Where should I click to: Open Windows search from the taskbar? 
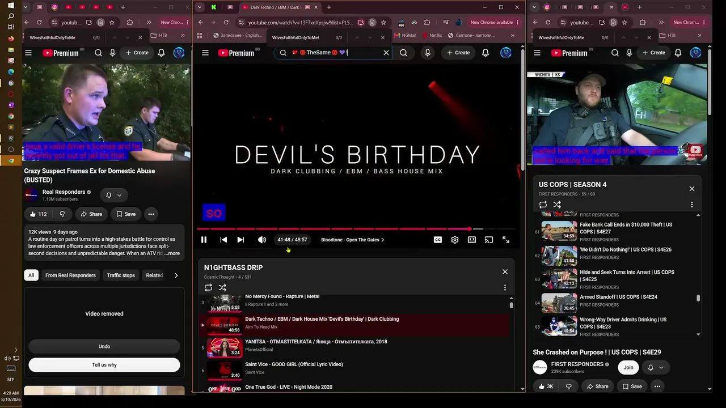point(11,16)
